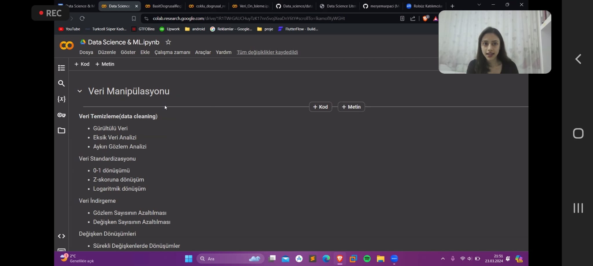Open the variables {x} panel
The width and height of the screenshot is (593, 266).
pos(61,99)
